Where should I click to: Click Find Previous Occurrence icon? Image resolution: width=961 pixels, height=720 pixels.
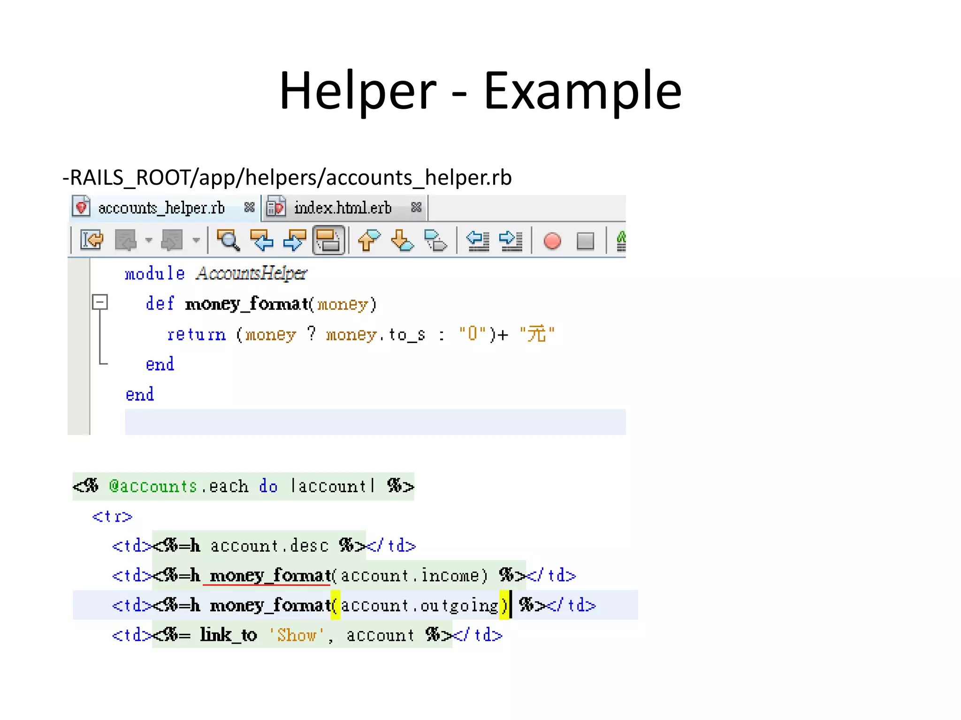point(262,240)
